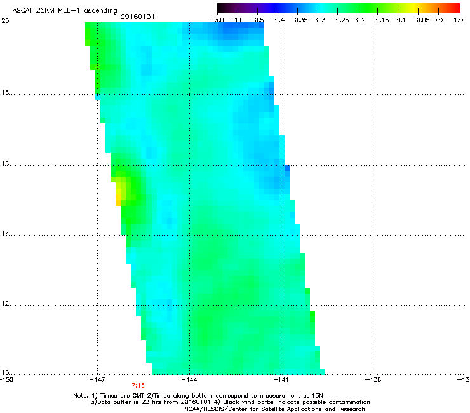This screenshot has height=413, width=470.
Task: Click the color bar label "-0.3"
Action: pyautogui.click(x=318, y=20)
